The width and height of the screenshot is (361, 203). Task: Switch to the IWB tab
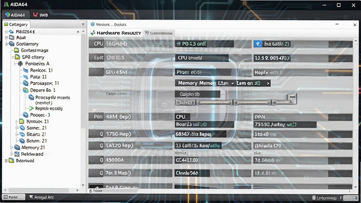[41, 15]
